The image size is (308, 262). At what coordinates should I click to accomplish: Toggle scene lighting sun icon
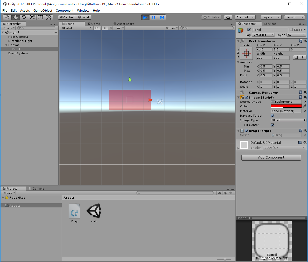(105, 28)
